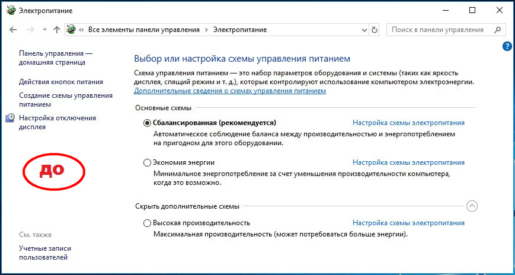Image resolution: width=515 pixels, height=275 pixels.
Task: Click the Поиск в панели управления field
Action: point(437,30)
